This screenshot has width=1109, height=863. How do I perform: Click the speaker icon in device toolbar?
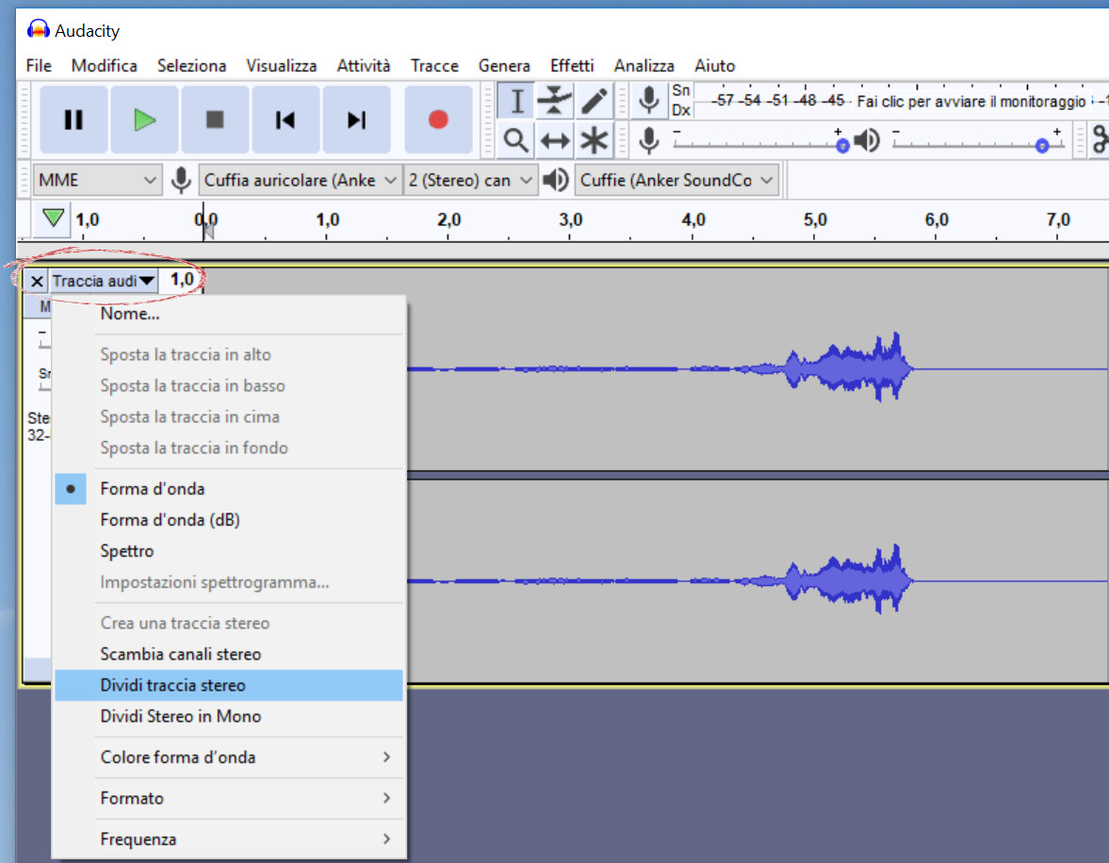click(556, 180)
